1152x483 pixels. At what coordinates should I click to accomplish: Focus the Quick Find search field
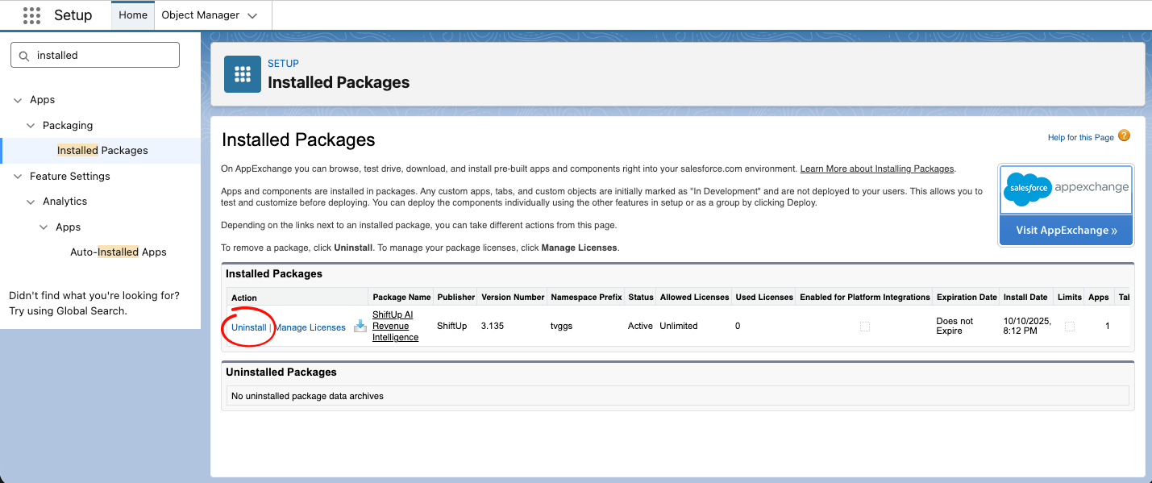click(x=95, y=56)
